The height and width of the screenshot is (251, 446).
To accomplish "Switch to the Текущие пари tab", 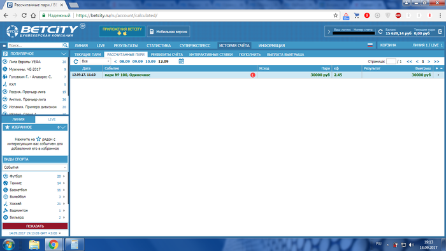I will [x=88, y=54].
